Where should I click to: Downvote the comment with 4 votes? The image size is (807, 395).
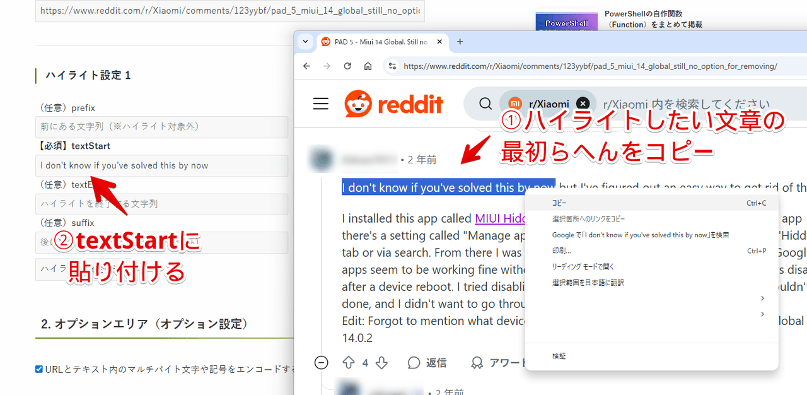[381, 362]
